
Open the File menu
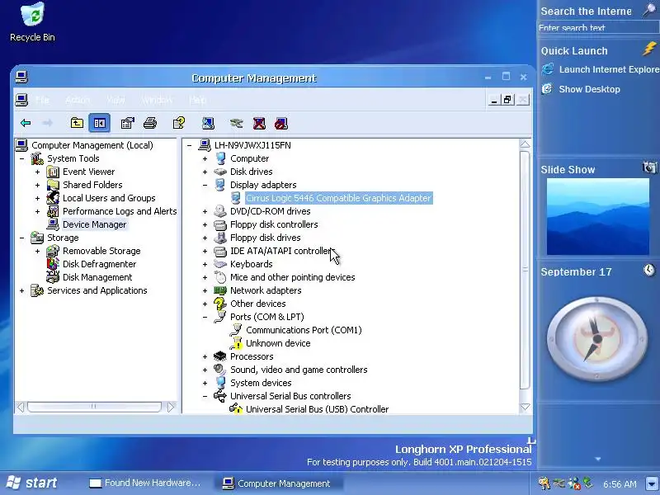pos(42,100)
